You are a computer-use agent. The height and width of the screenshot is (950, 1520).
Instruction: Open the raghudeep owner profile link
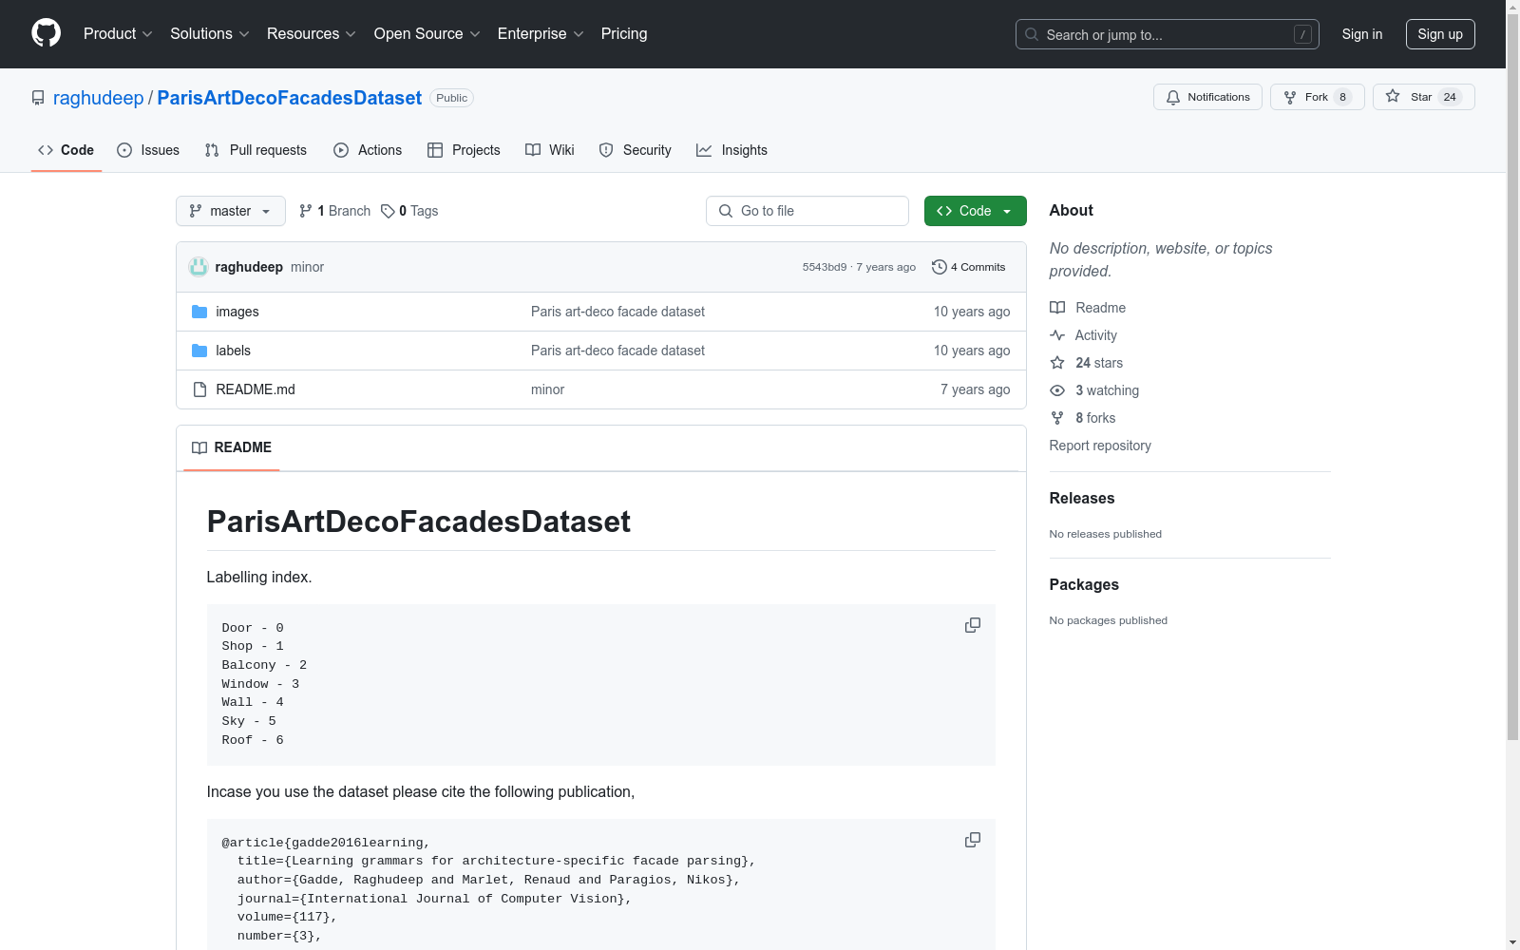tap(98, 98)
